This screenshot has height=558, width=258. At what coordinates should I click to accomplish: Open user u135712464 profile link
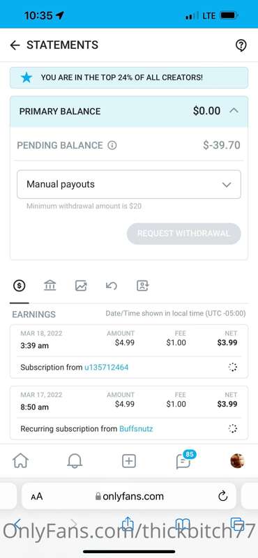click(107, 368)
